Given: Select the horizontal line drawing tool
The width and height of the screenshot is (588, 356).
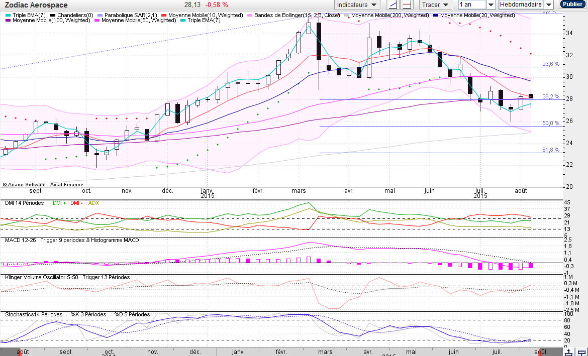Looking at the screenshot, I should tap(407, 5).
